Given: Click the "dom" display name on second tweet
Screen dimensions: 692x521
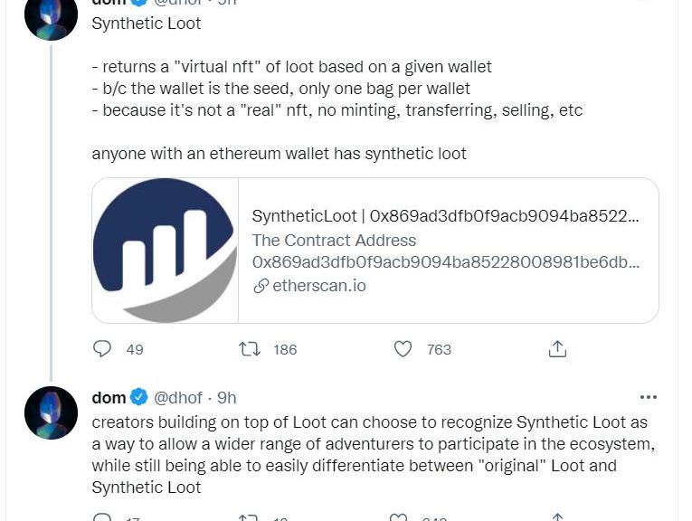Looking at the screenshot, I should [x=109, y=397].
